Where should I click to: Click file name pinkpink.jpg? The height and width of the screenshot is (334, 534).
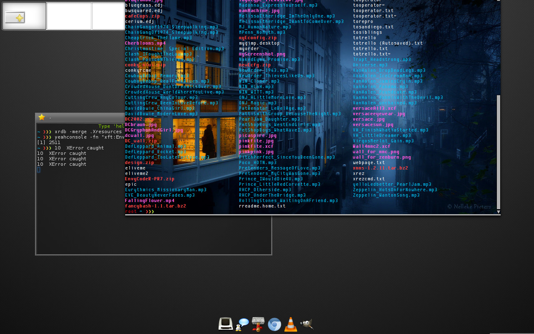click(256, 152)
